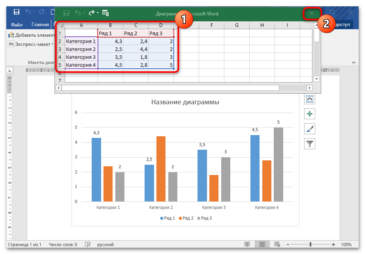The width and height of the screenshot is (365, 254).
Task: Open Edit Data in Excel icon
Action: coord(105,13)
